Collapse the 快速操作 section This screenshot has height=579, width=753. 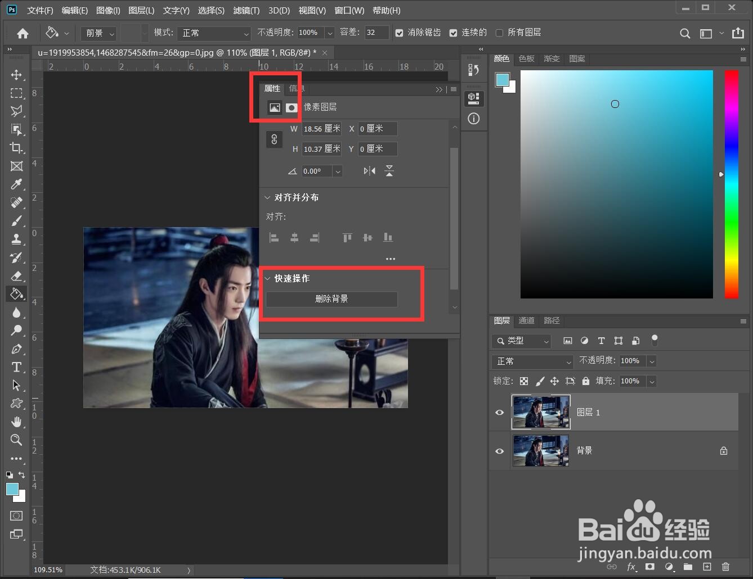[x=267, y=278]
